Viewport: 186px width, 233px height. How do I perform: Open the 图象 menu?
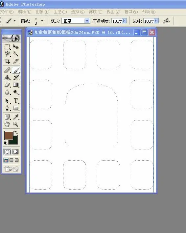coord(42,12)
